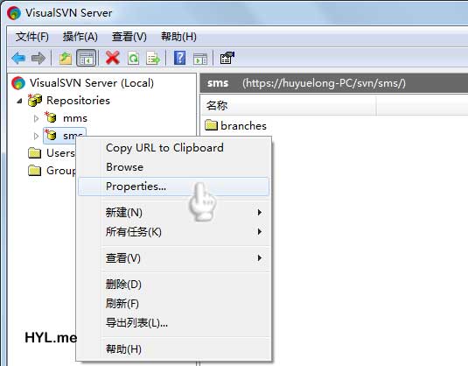Open the 文件(F) menu
This screenshot has height=366, width=468.
tap(32, 37)
